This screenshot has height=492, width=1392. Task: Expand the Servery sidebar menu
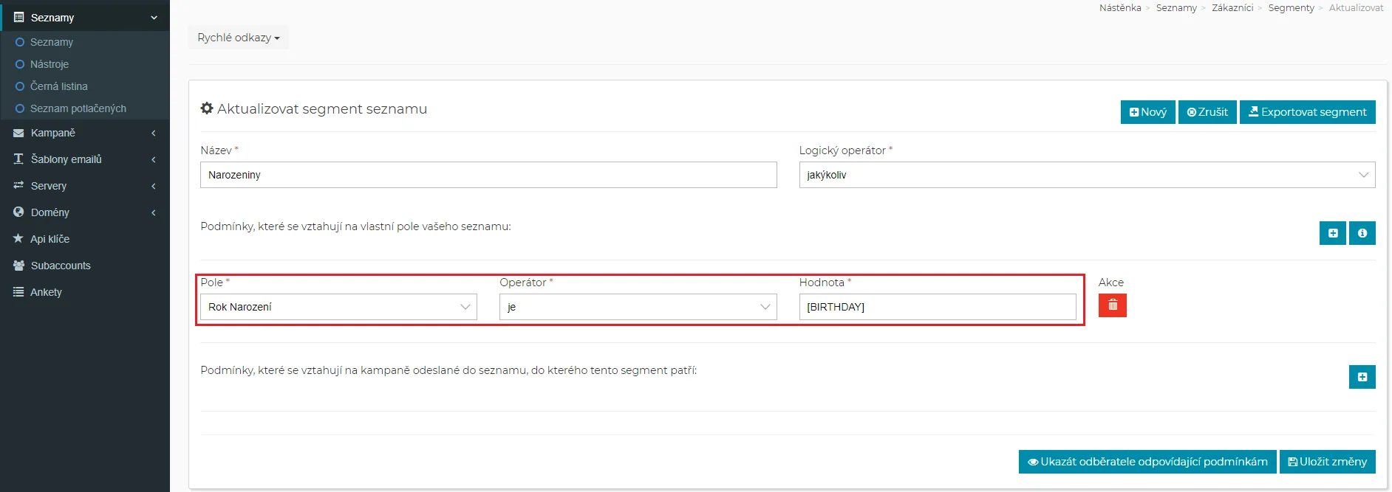tap(84, 186)
